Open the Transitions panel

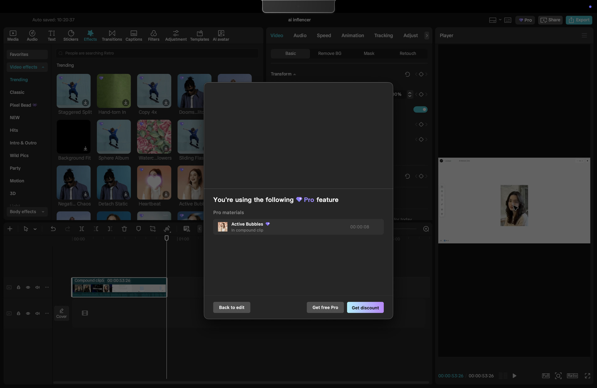tap(112, 35)
